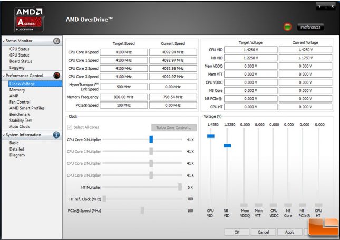Go to Fan Control
The image size is (340, 240).
click(x=20, y=102)
